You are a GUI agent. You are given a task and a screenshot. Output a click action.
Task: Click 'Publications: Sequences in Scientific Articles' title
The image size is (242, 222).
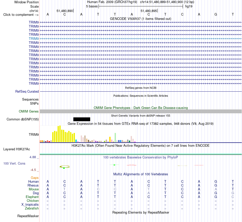coord(141,96)
